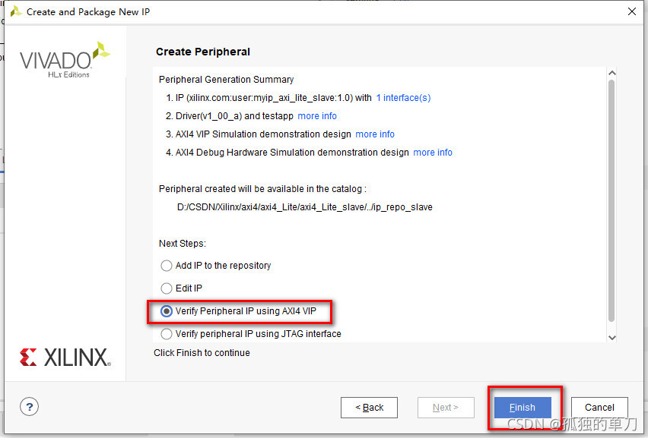This screenshot has height=438, width=648.
Task: Close the Create and Package New IP dialog
Action: (631, 11)
